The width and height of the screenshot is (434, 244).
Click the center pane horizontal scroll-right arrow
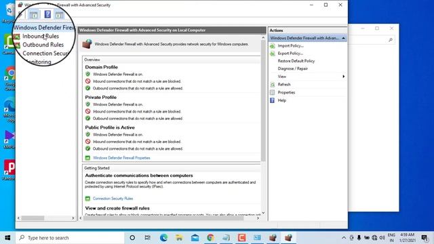pos(258,218)
